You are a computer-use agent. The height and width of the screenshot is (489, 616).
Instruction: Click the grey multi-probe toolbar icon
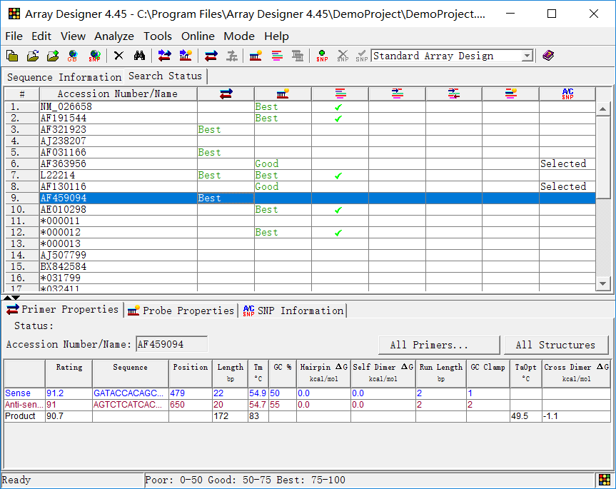pos(298,56)
